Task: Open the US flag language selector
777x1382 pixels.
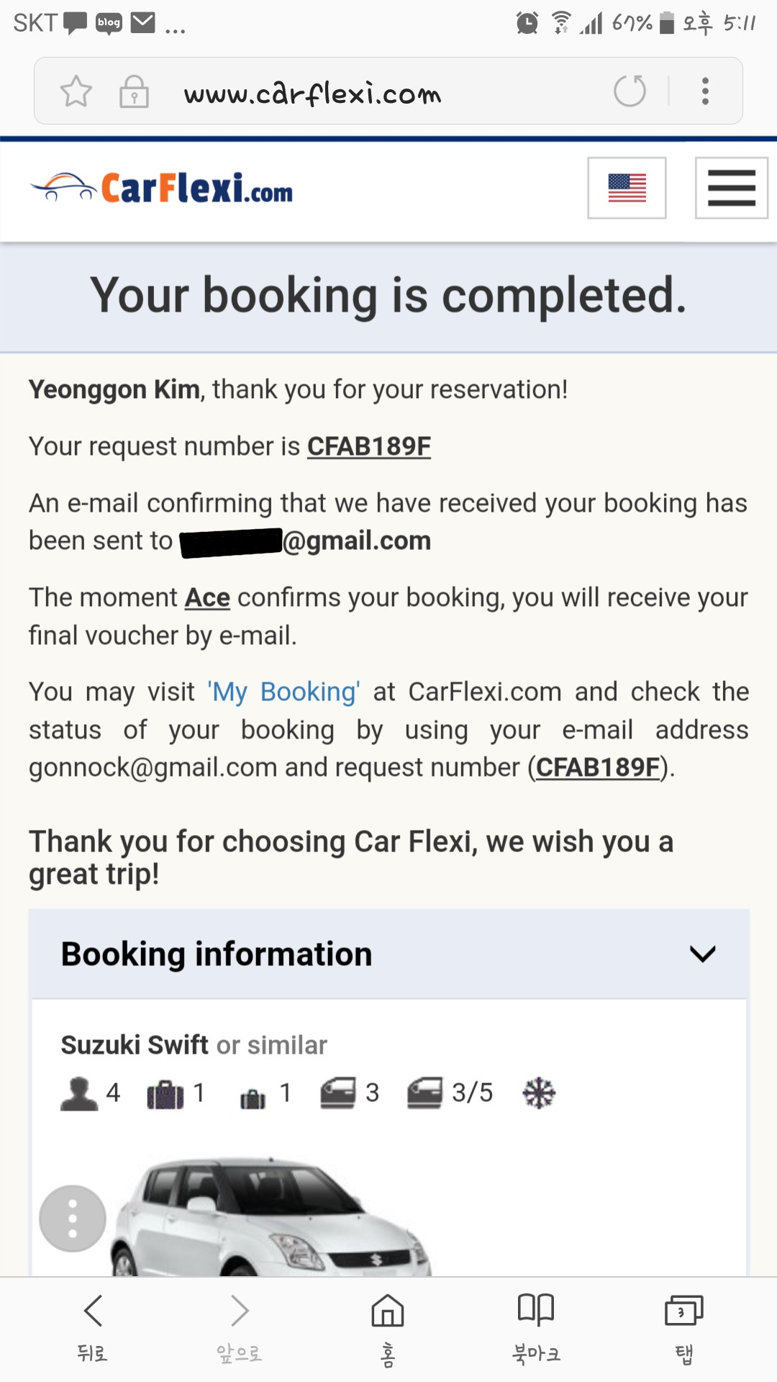Action: [627, 188]
